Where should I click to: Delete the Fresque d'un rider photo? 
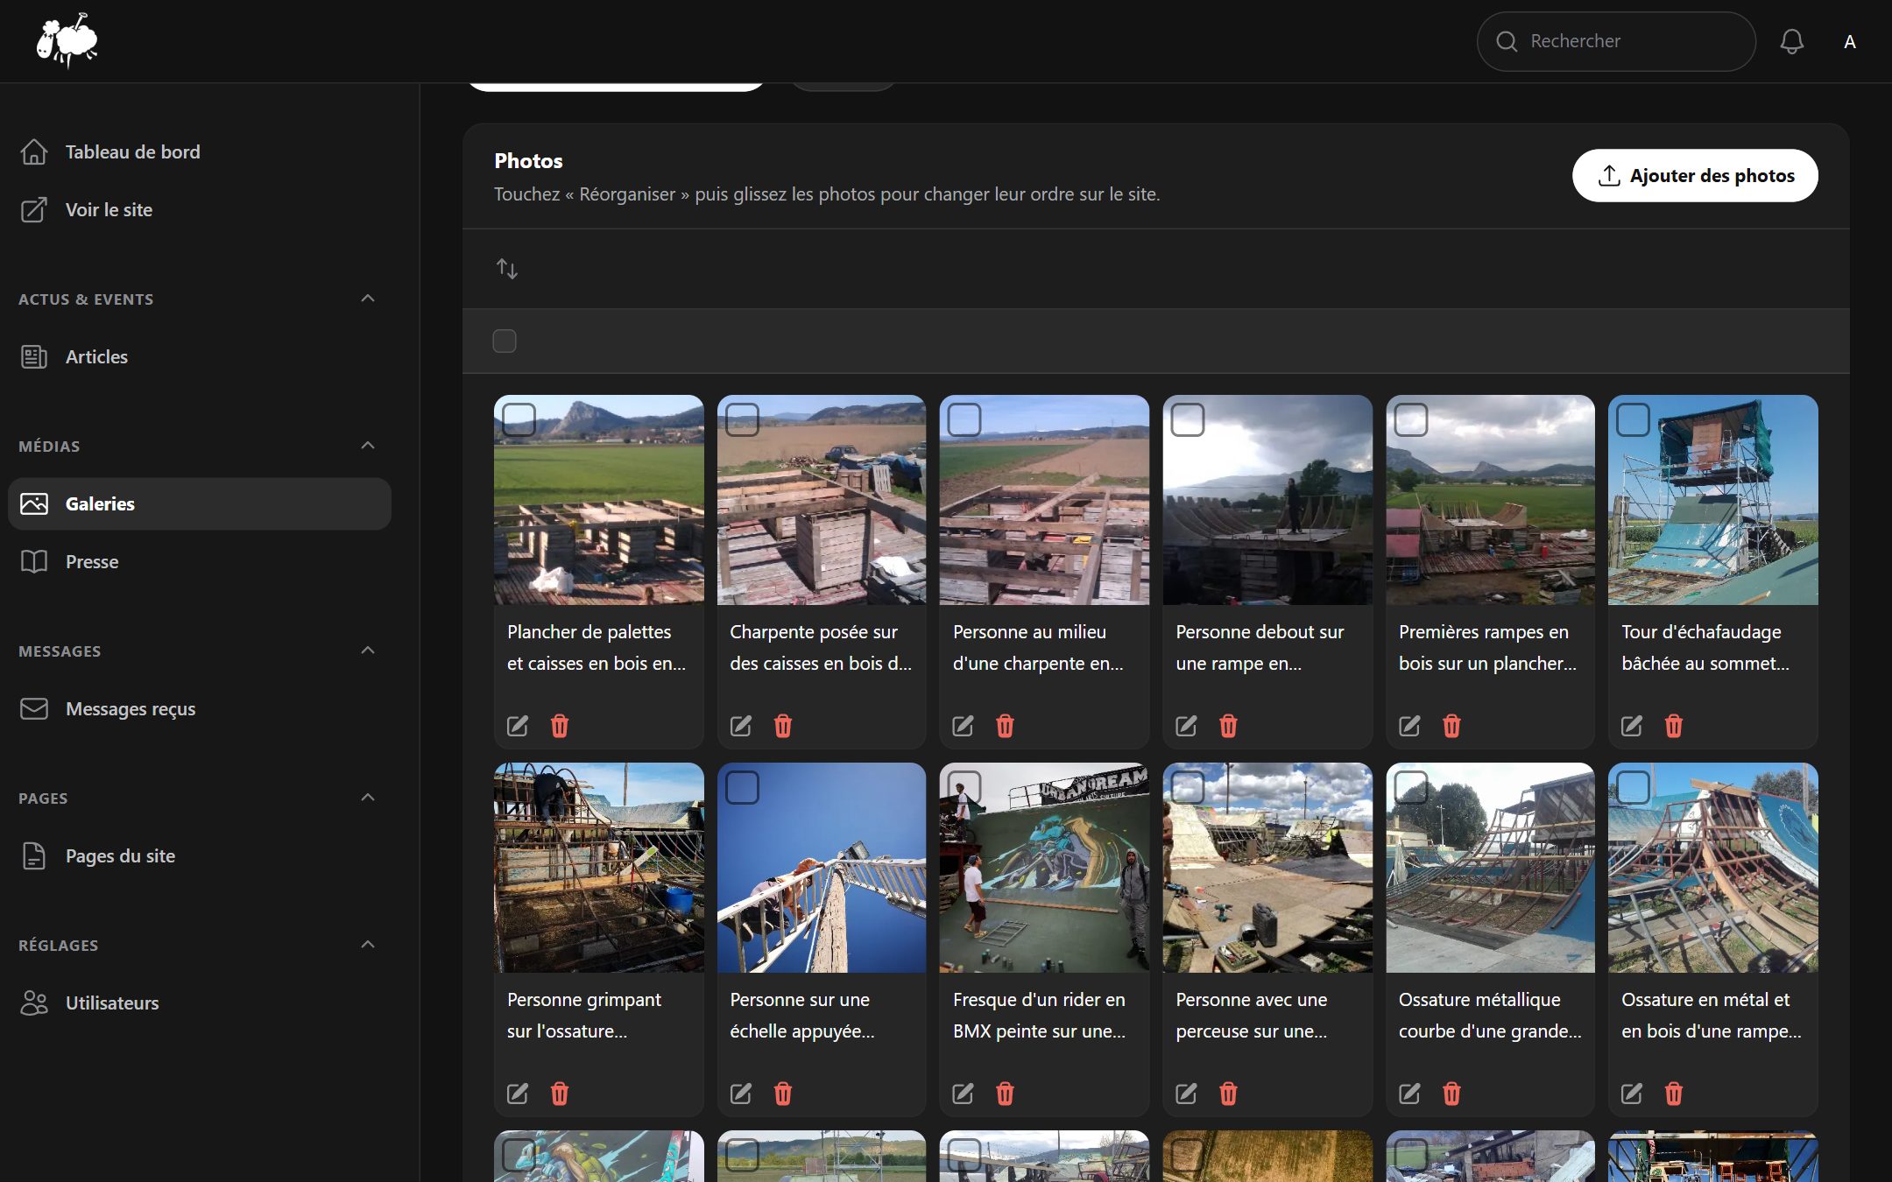1006,1094
